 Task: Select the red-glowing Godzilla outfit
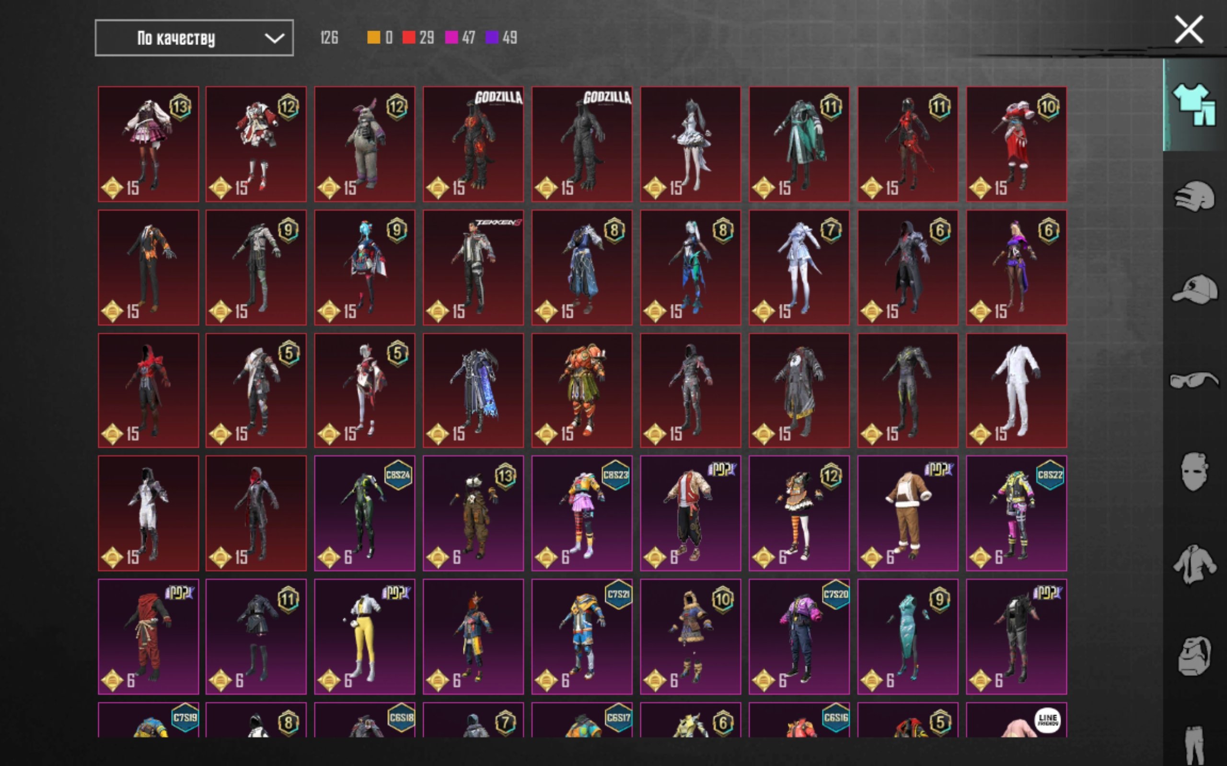tap(473, 144)
